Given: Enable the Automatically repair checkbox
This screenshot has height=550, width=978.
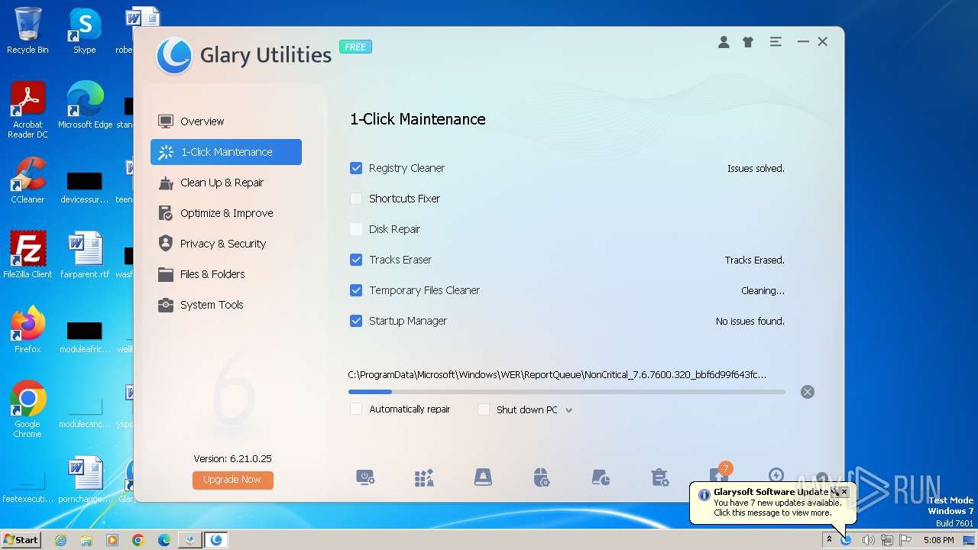Looking at the screenshot, I should click(356, 409).
